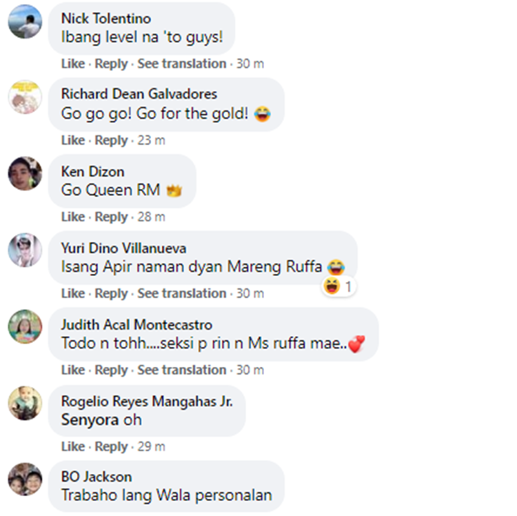517x516 pixels.
Task: Open Richard Dean Galvadores' avatar
Action: [25, 97]
